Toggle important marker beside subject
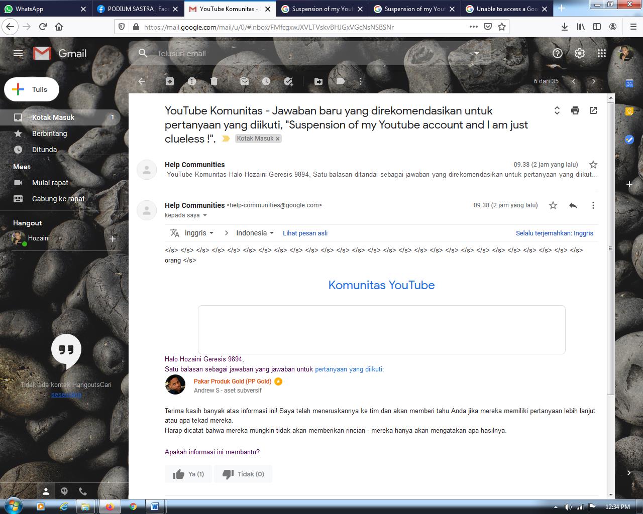643x514 pixels. 226,139
